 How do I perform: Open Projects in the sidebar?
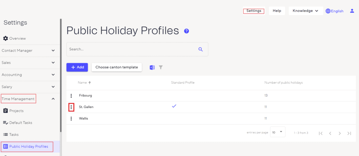click(16, 111)
